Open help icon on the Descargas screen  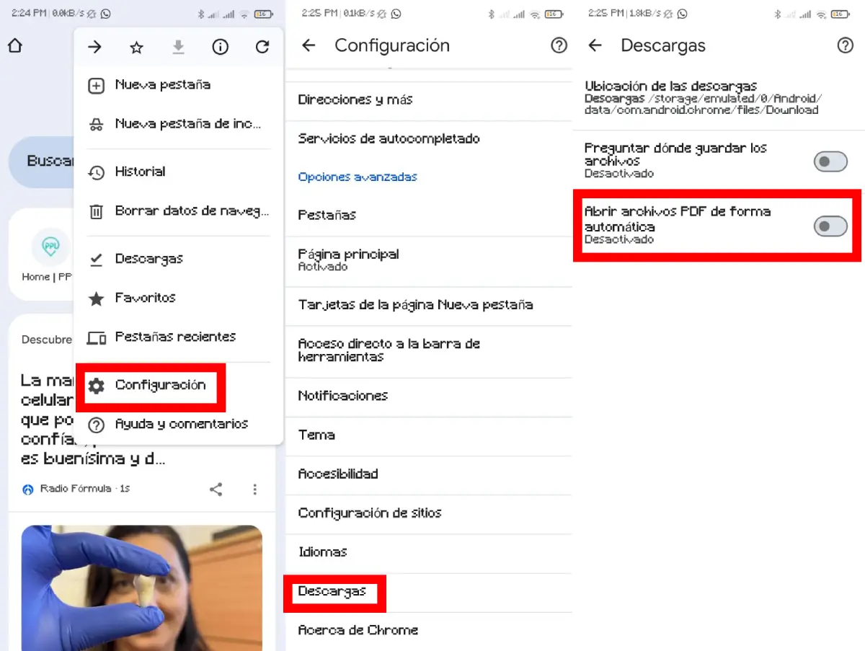click(x=845, y=45)
